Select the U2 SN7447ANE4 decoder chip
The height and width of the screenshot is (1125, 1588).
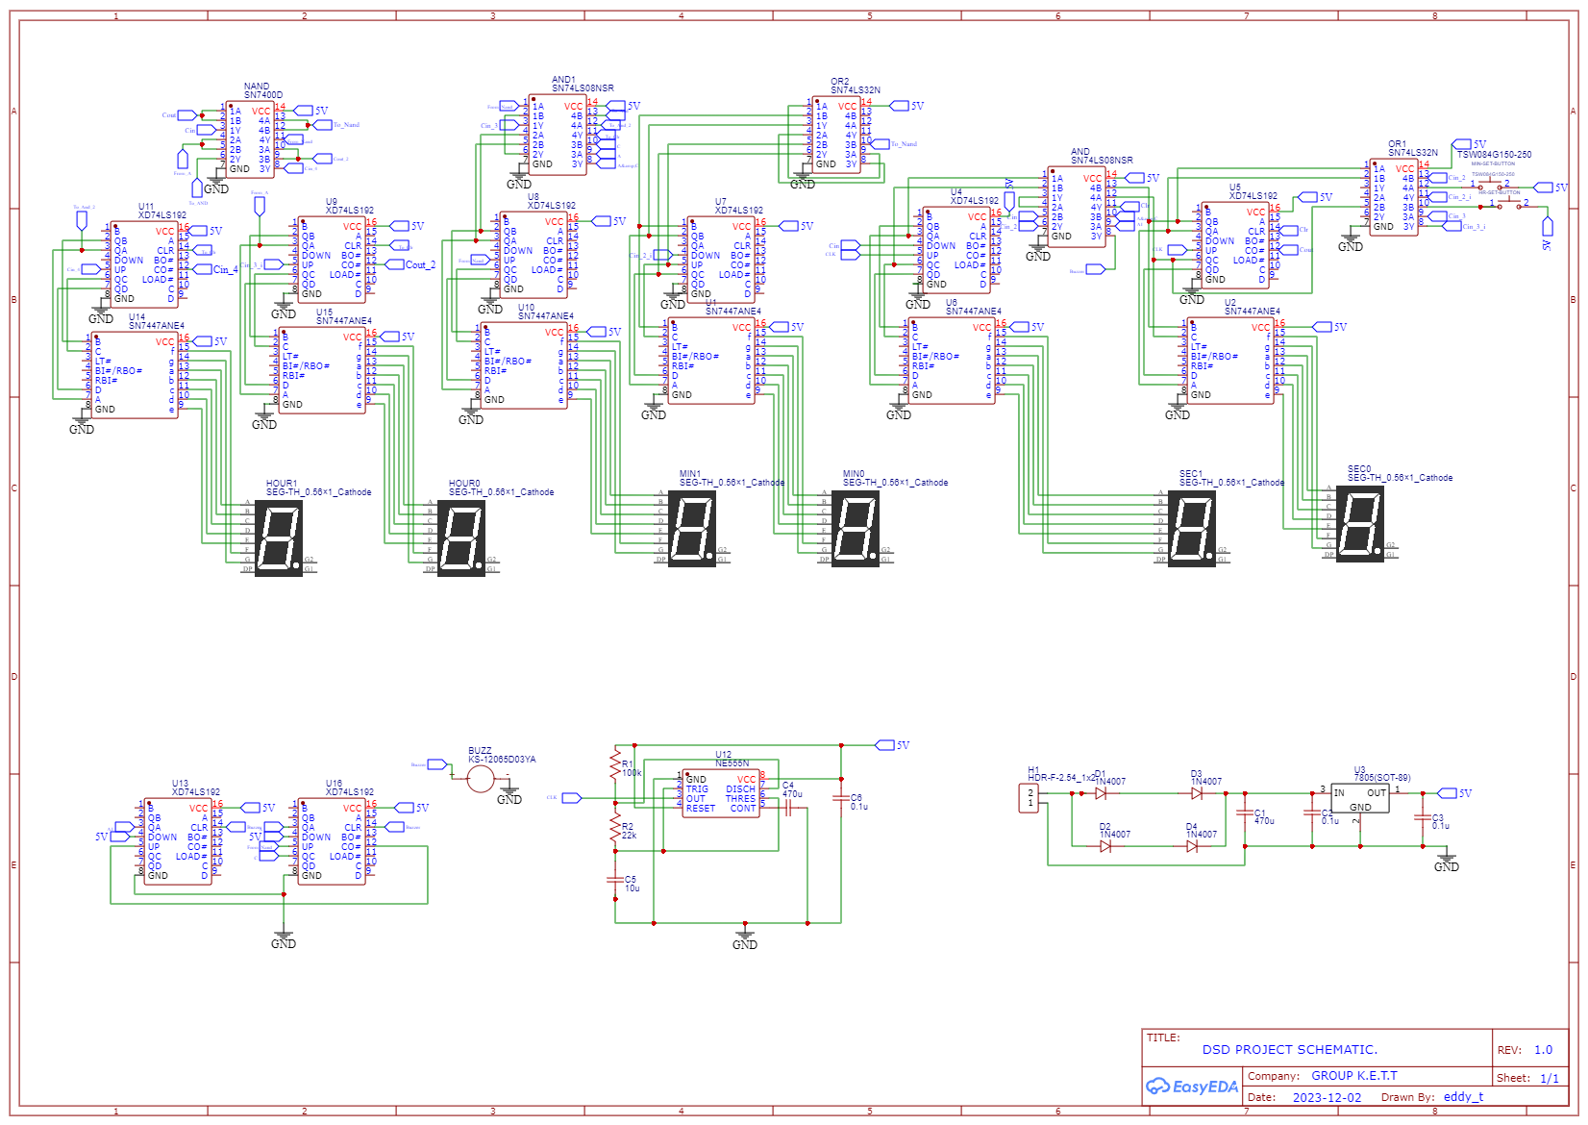point(1230,361)
